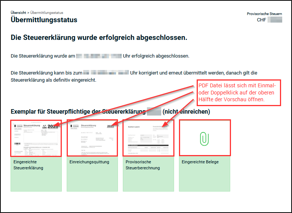Viewport: 292px width, 213px height.
Task: Click the Provisorische Steuern label
Action: (264, 14)
